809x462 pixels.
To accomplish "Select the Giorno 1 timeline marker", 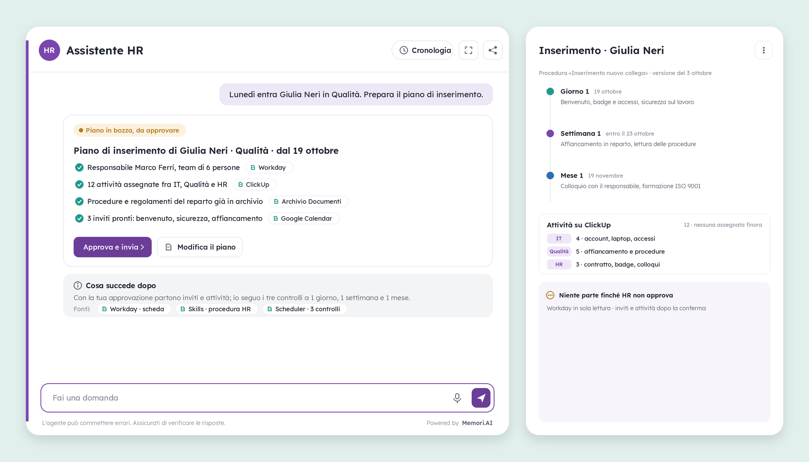I will pos(550,91).
